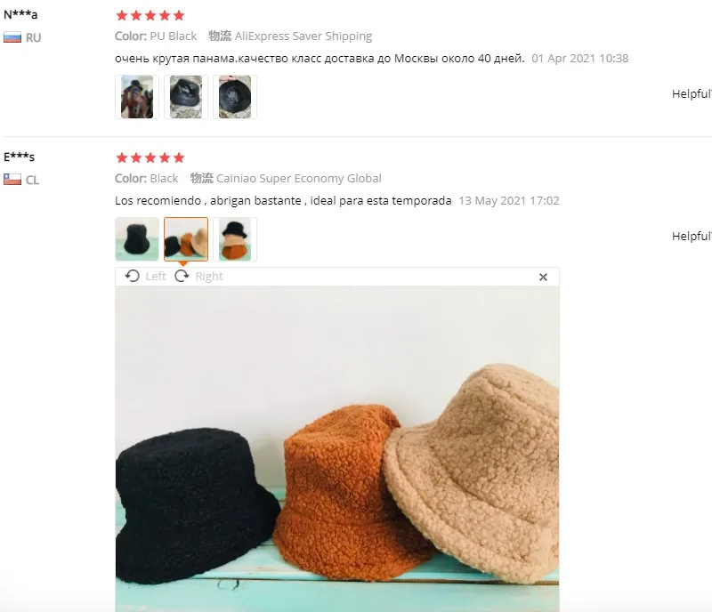Close the enlarged photo viewer
This screenshot has width=712, height=612.
(x=543, y=277)
